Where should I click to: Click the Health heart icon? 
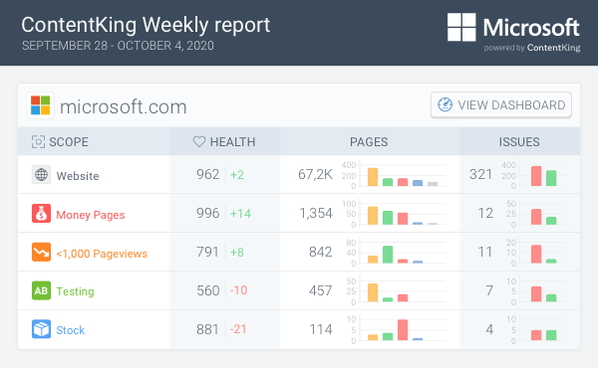[199, 141]
